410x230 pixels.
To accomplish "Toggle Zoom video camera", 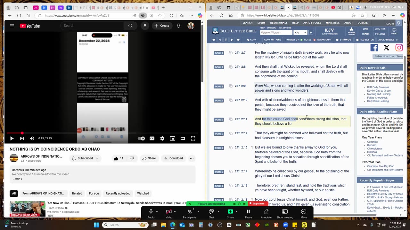I will click(169, 213).
